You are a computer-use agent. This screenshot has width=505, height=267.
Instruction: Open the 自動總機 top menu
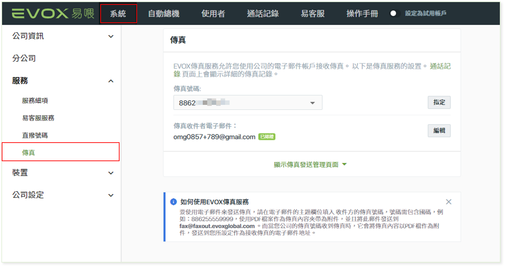click(164, 13)
